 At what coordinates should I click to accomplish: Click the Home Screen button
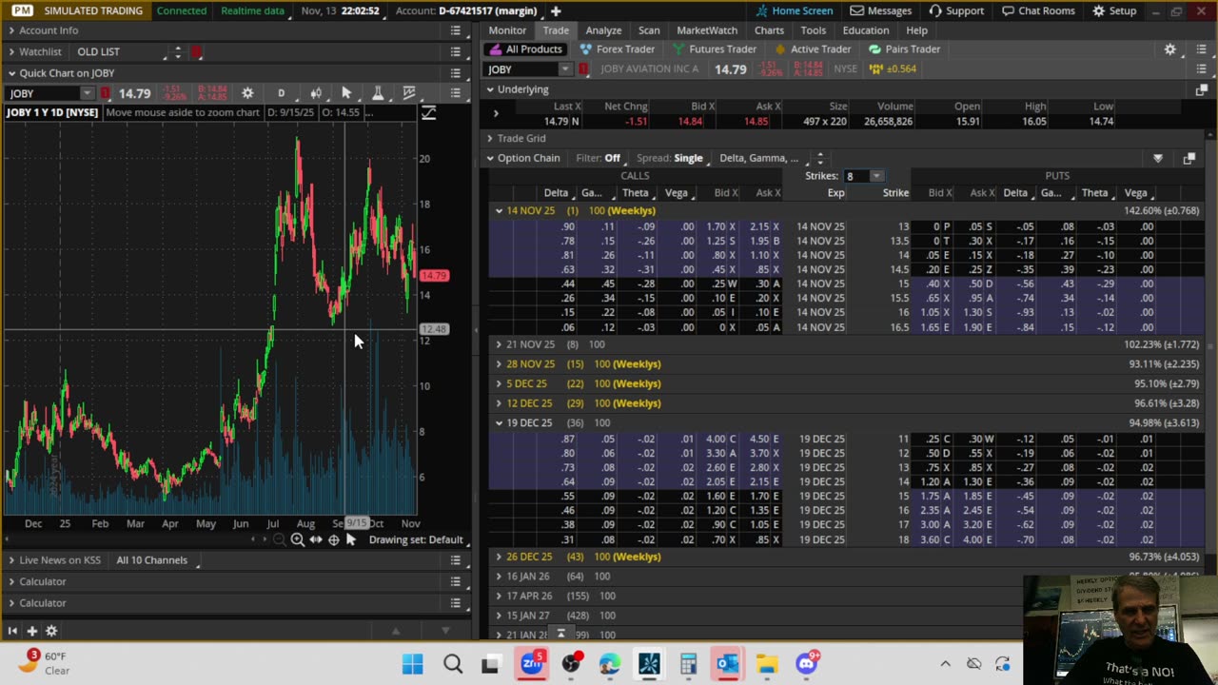[x=795, y=10]
